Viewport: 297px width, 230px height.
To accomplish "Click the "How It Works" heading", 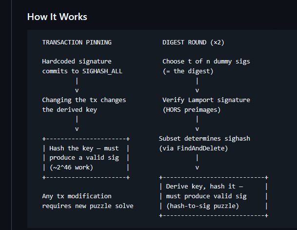I will [x=57, y=17].
